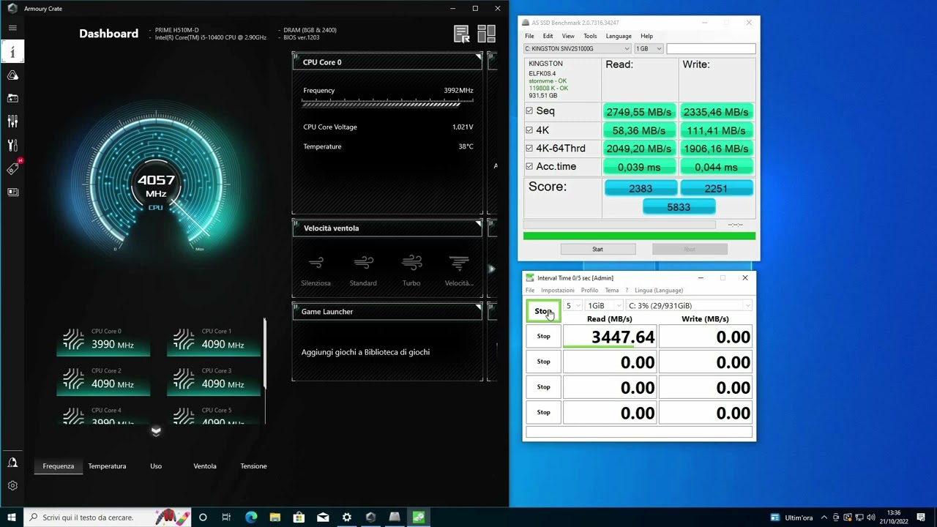This screenshot has width=937, height=527.
Task: Open the KINGSTON drive selection dropdown
Action: point(577,49)
